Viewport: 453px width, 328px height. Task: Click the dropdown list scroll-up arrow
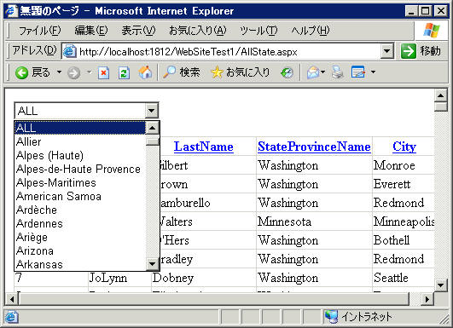pos(152,128)
